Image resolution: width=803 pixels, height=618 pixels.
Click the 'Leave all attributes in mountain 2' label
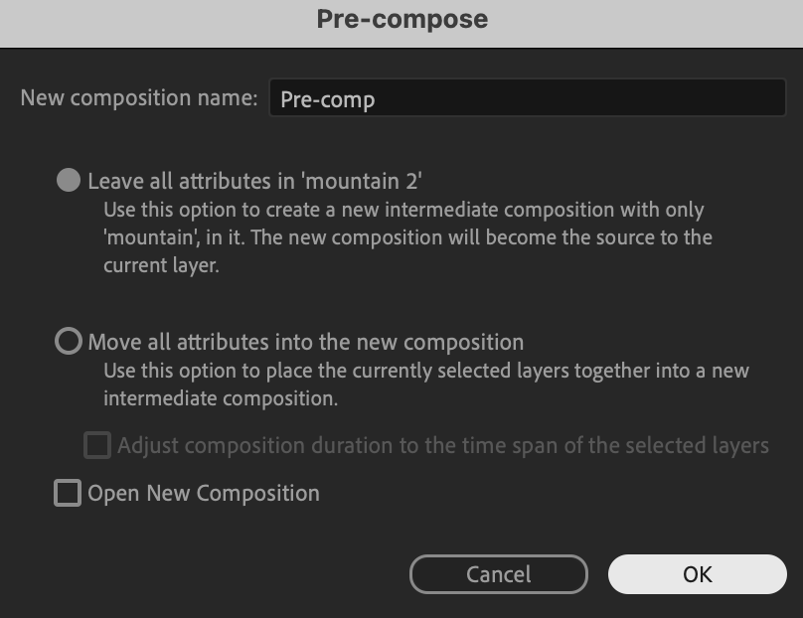point(254,181)
